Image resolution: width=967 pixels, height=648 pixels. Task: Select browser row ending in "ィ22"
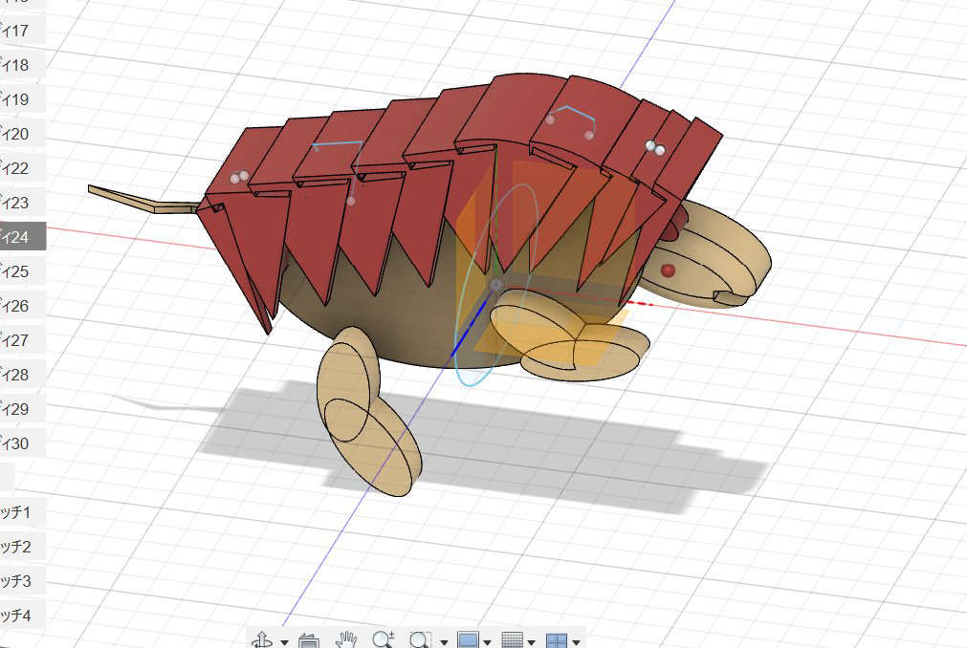point(23,168)
